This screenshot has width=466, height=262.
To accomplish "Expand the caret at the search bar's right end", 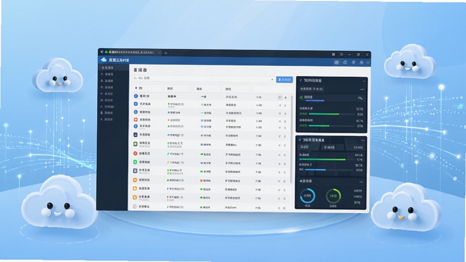I will point(272,80).
